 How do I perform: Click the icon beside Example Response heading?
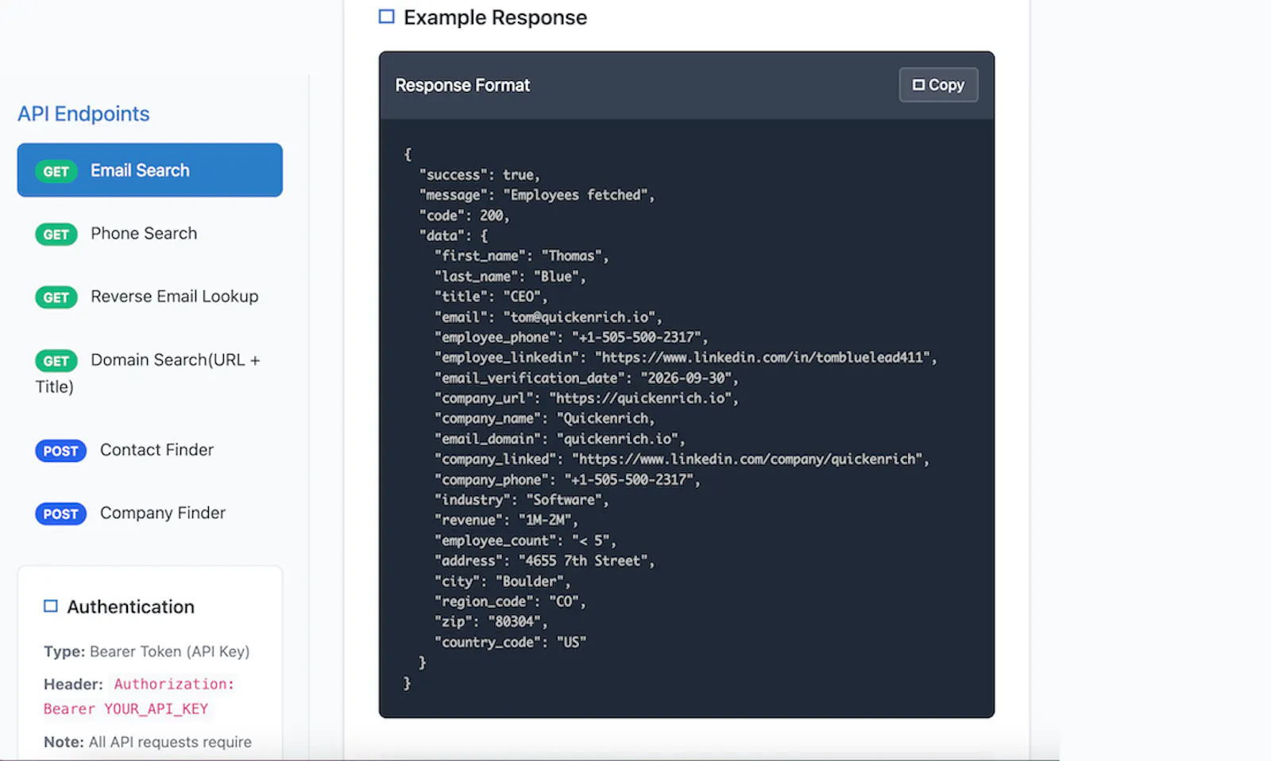pyautogui.click(x=387, y=17)
